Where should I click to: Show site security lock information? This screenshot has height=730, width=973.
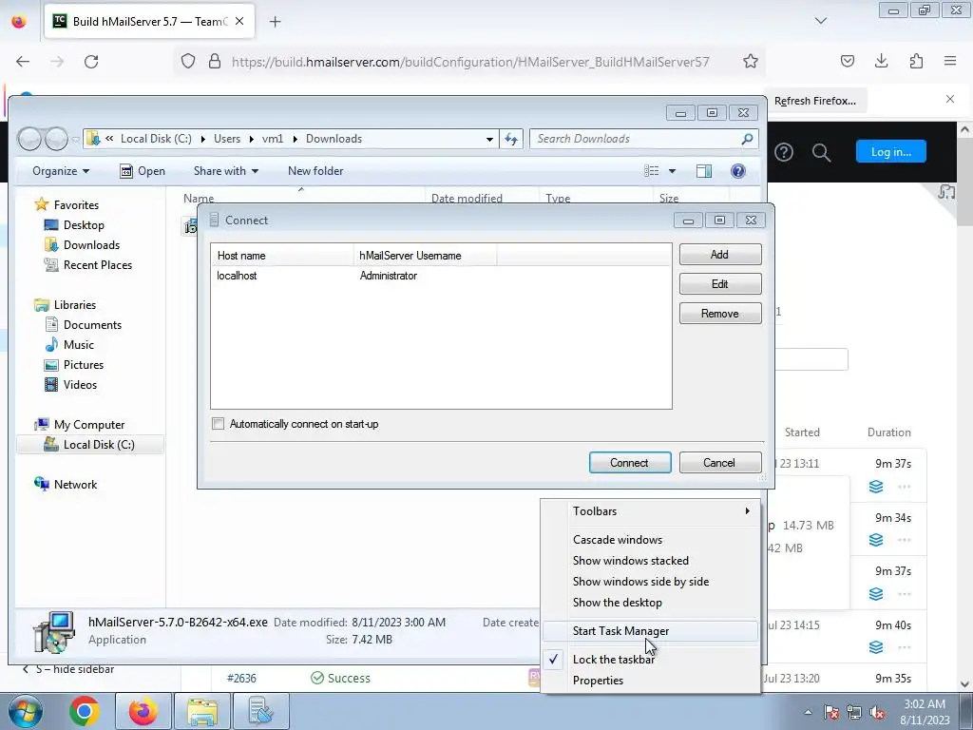tap(215, 62)
